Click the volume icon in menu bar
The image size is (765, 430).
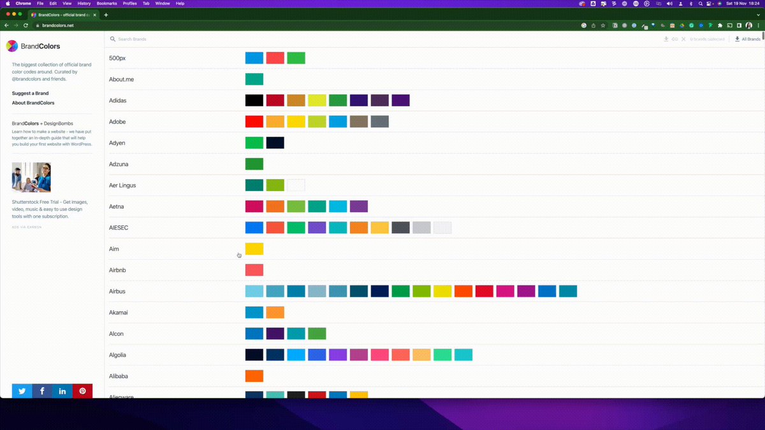click(x=668, y=3)
